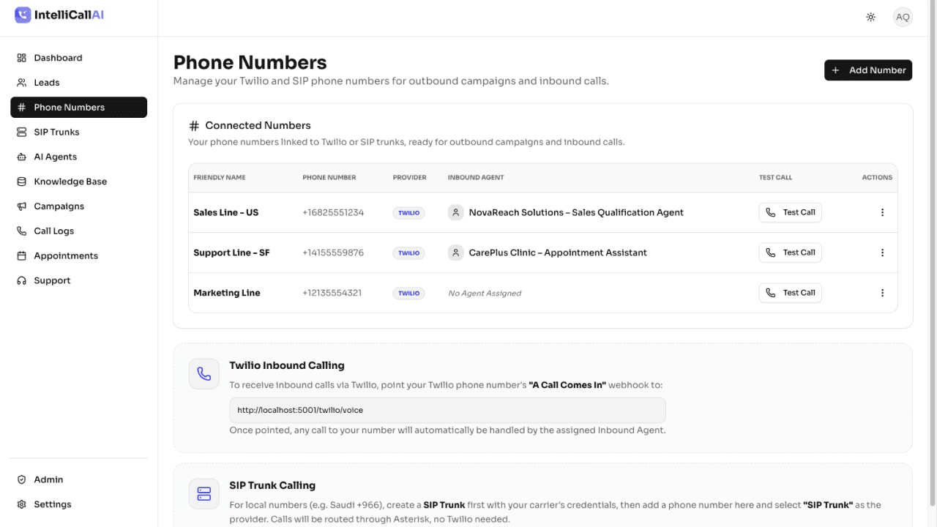This screenshot has height=527, width=937.
Task: Click the Twilio Inbound Calling phone icon
Action: 204,373
